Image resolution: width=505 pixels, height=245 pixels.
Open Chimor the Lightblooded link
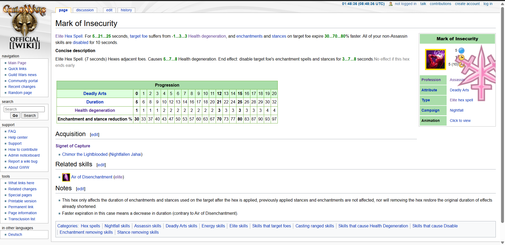pos(85,154)
